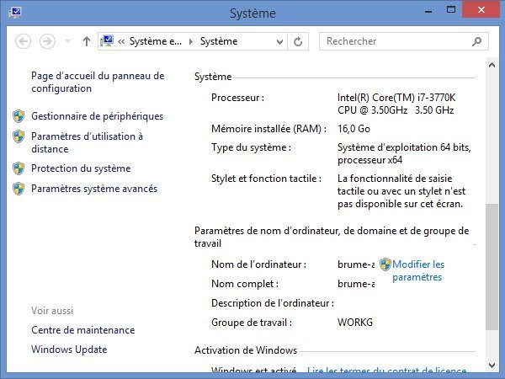Click the 'Voir aussi' heading
Viewport: 505px width, 379px height.
(52, 311)
